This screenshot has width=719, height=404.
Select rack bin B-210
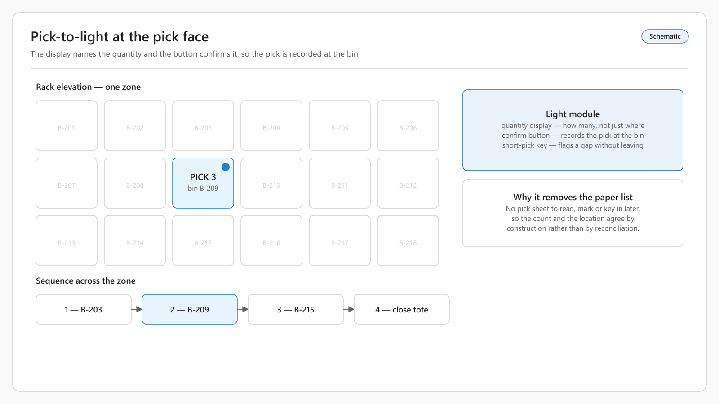[x=271, y=183]
